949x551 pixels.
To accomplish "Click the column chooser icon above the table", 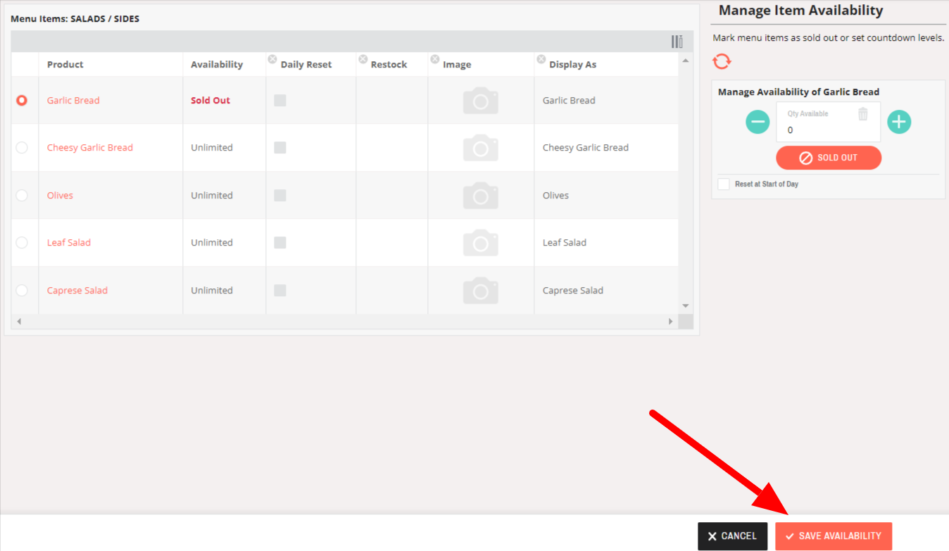I will (677, 42).
